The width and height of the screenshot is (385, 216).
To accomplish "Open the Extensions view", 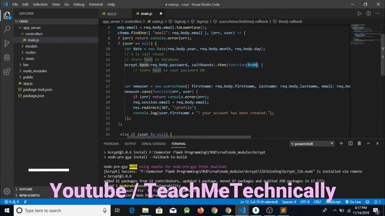I will coord(7,71).
